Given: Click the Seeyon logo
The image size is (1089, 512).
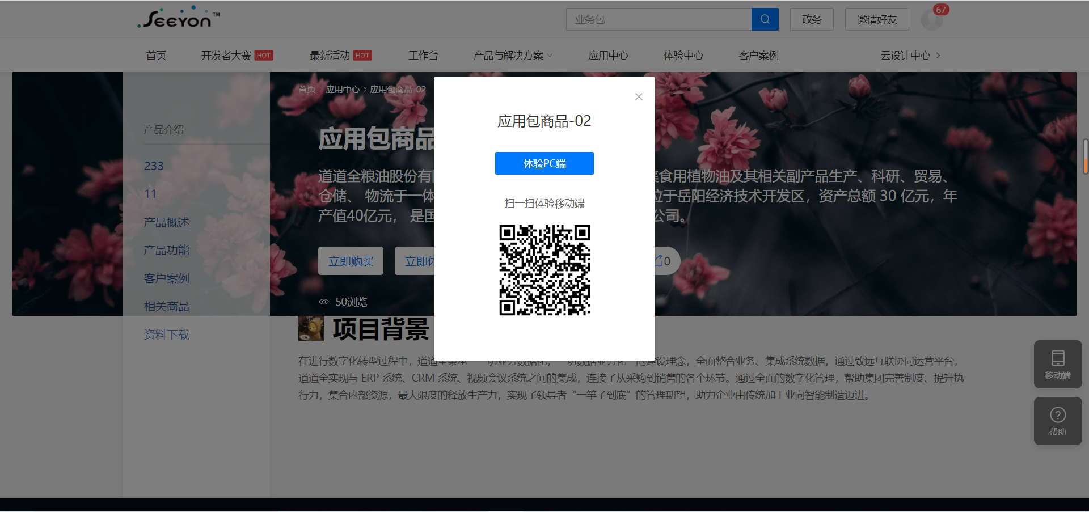Looking at the screenshot, I should pos(179,18).
